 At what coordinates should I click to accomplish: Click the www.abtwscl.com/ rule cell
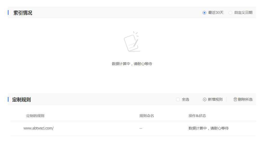click(38, 128)
